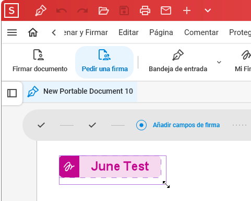
Task: Open the Proteger tab
Action: click(240, 32)
